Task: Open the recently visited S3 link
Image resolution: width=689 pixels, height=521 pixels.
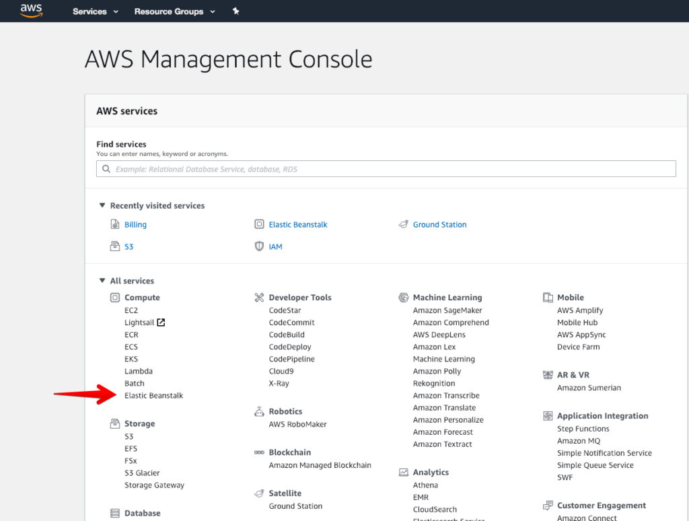Action: [x=129, y=246]
